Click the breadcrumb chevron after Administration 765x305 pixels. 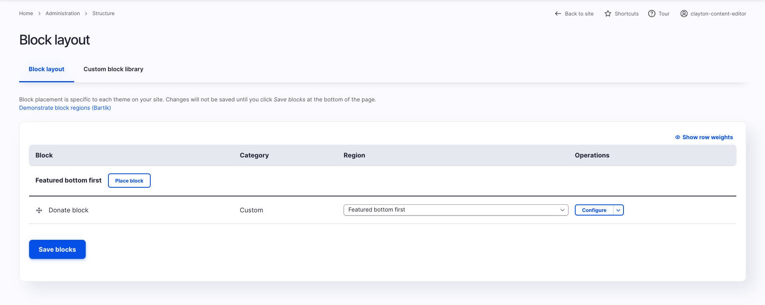tap(86, 14)
